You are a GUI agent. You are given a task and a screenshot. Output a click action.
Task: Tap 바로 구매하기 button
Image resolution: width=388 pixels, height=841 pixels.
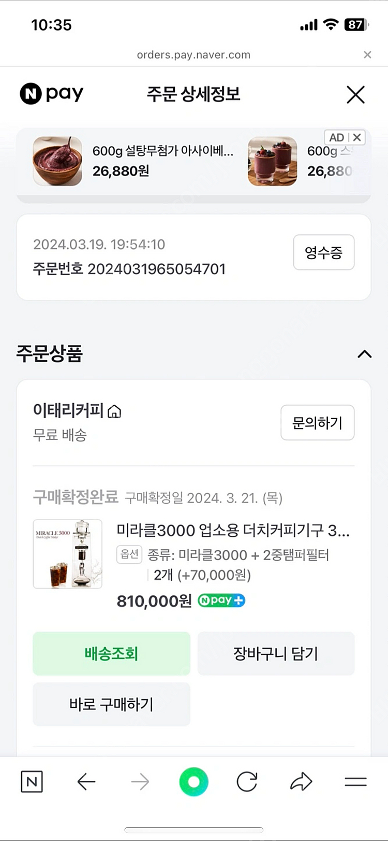[111, 704]
